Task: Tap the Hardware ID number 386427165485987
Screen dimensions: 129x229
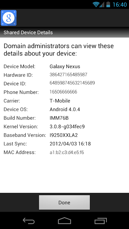Action: click(68, 75)
